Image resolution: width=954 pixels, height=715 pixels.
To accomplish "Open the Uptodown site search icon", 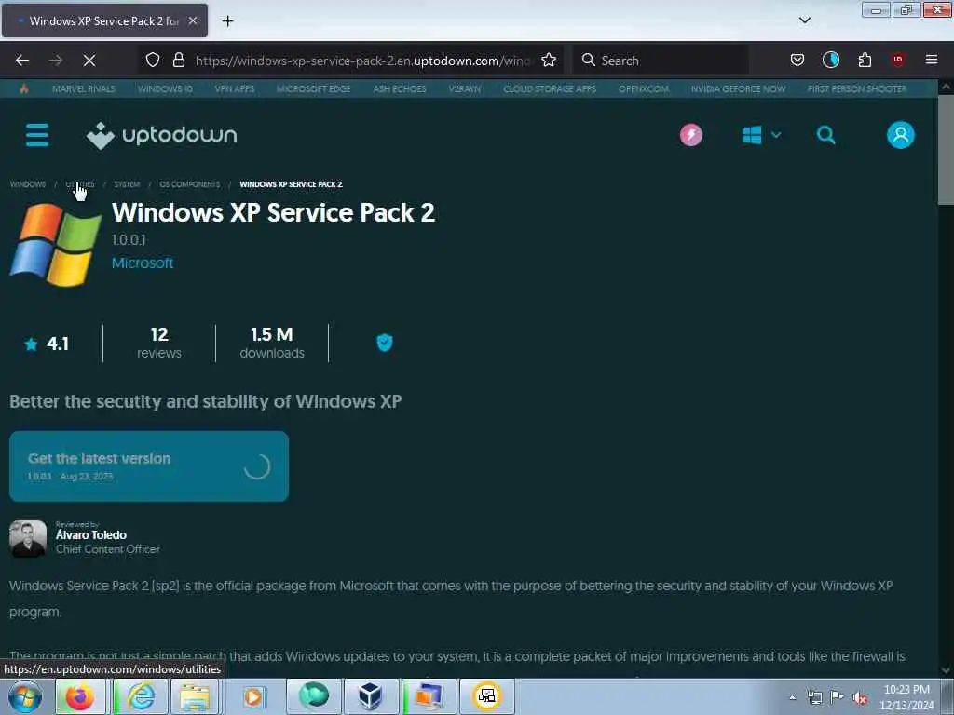I will click(x=825, y=135).
